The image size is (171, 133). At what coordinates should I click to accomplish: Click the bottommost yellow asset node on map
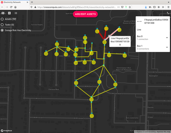[x=92, y=116]
